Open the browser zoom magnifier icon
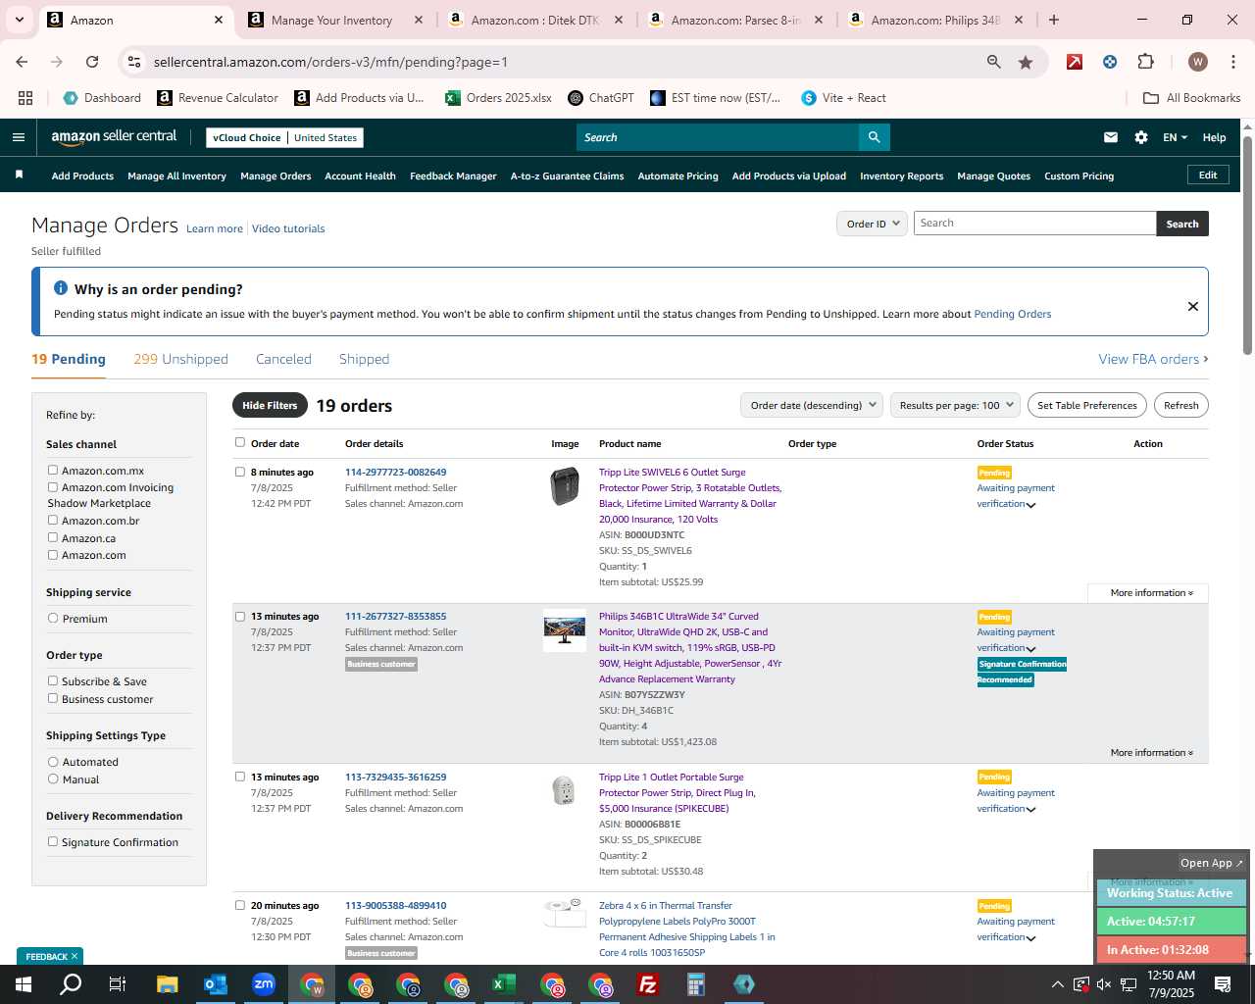1255x1004 pixels. coord(994,62)
